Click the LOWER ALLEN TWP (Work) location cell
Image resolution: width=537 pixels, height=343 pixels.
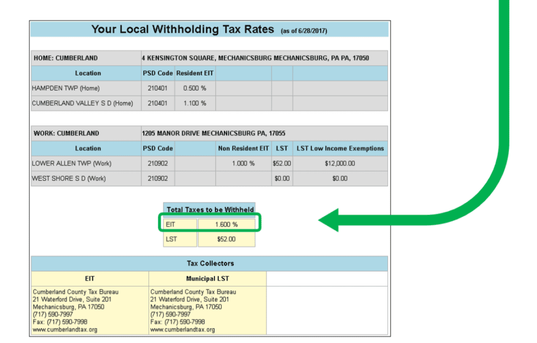point(72,164)
